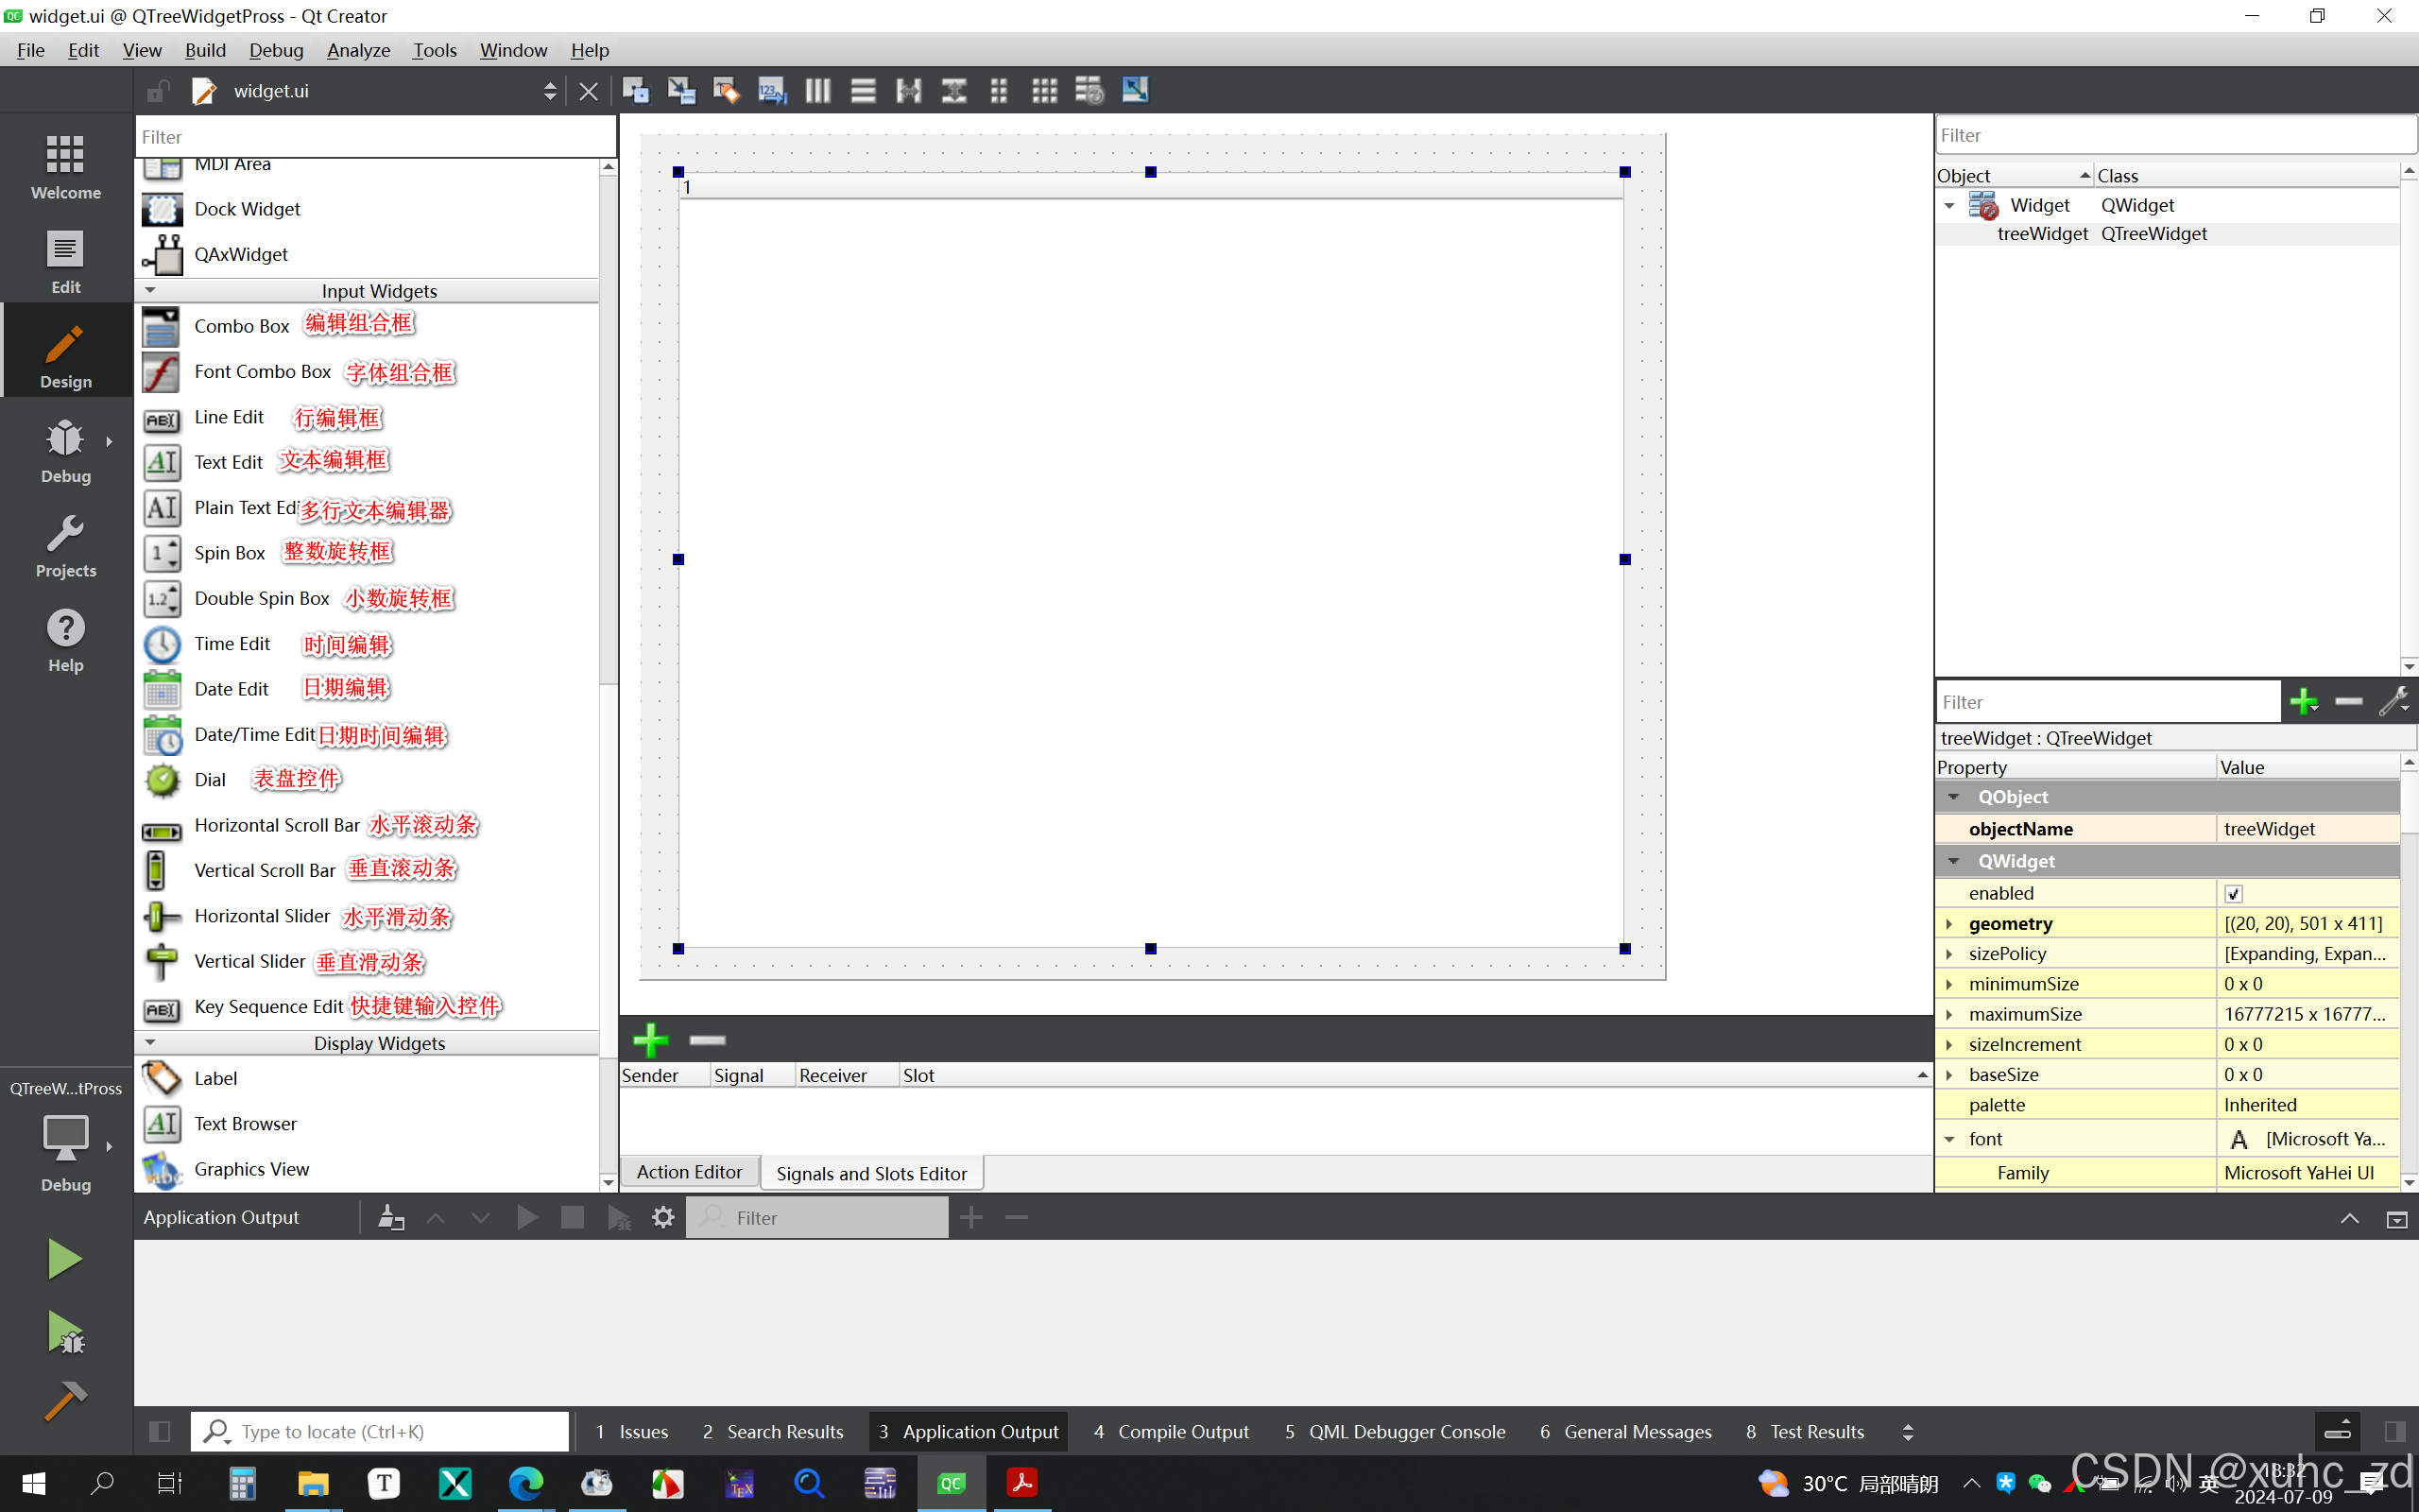Click Lay Out Vertically toolbar icon
The height and width of the screenshot is (1512, 2419).
[863, 91]
